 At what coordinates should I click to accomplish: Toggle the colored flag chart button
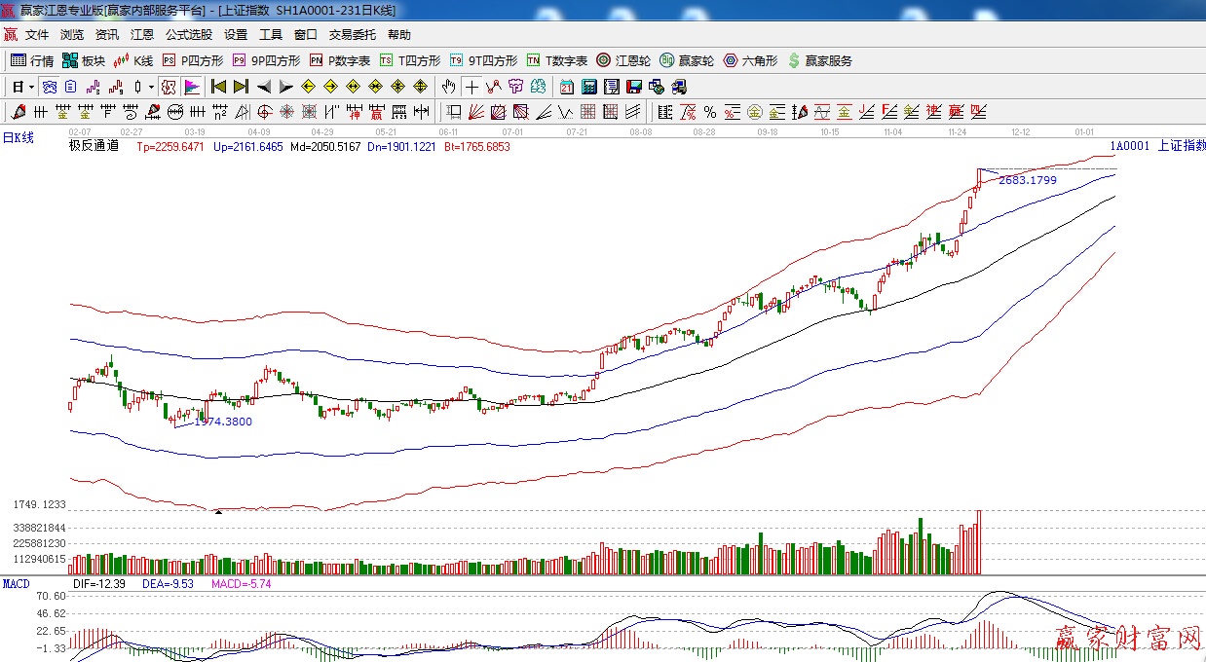191,87
